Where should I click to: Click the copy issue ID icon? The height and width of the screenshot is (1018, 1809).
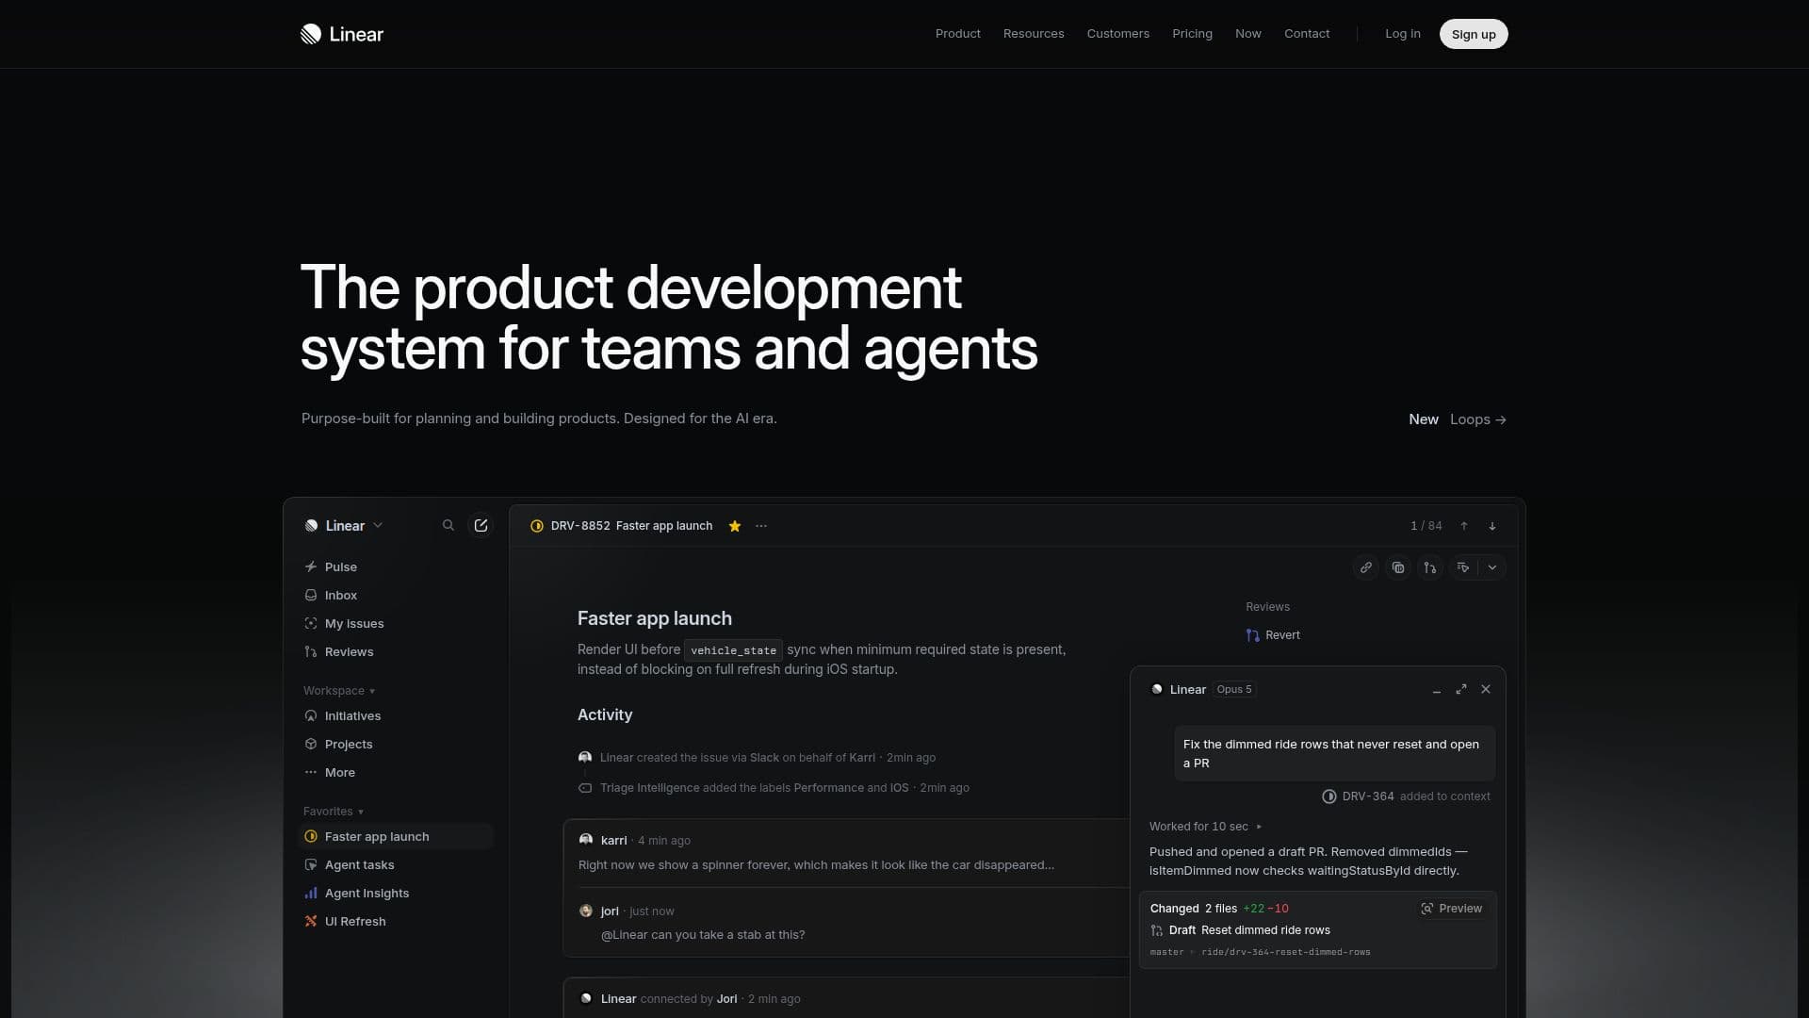pyautogui.click(x=1398, y=567)
